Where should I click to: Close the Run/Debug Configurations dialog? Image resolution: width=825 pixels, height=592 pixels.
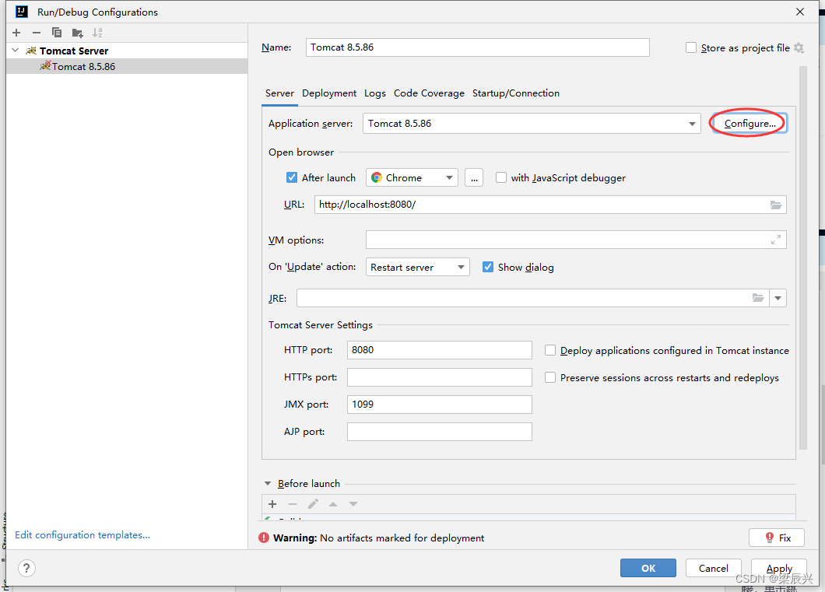pyautogui.click(x=800, y=12)
